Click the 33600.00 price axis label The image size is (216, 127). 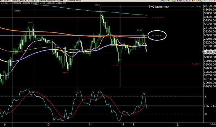pyautogui.click(x=210, y=13)
